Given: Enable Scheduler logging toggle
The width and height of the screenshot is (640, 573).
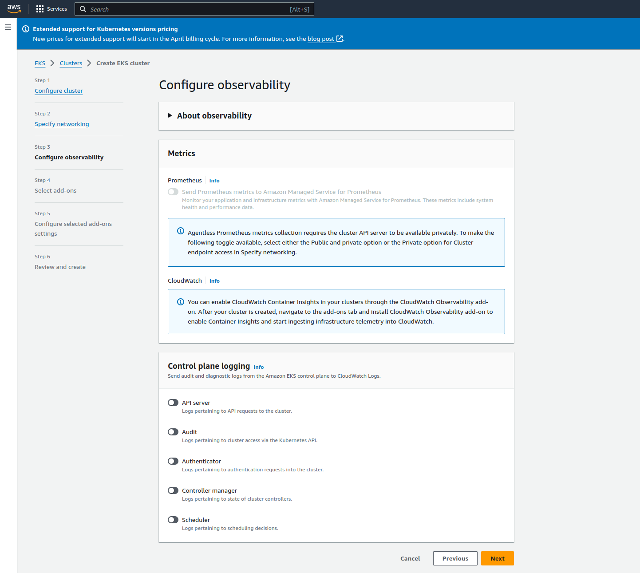Looking at the screenshot, I should pyautogui.click(x=173, y=520).
